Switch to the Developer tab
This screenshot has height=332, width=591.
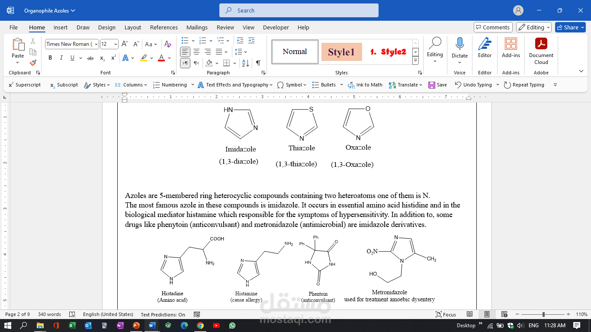click(276, 27)
